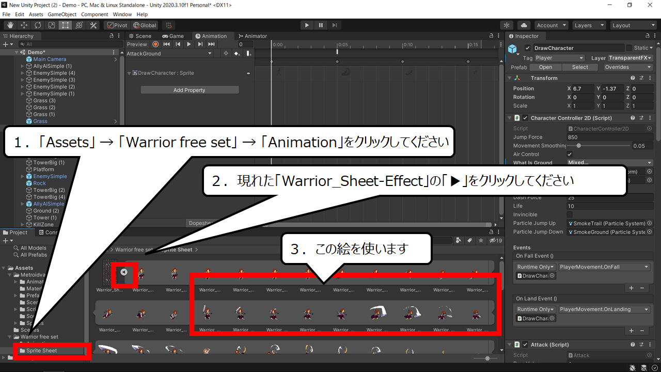Open the GameObject menu
This screenshot has height=372, width=661.
[x=62, y=14]
